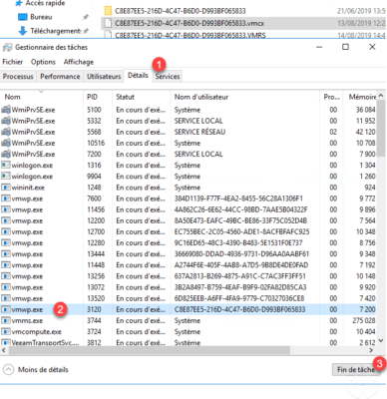This screenshot has width=387, height=399.
Task: Switch to the Utilisateurs tab
Action: [104, 77]
